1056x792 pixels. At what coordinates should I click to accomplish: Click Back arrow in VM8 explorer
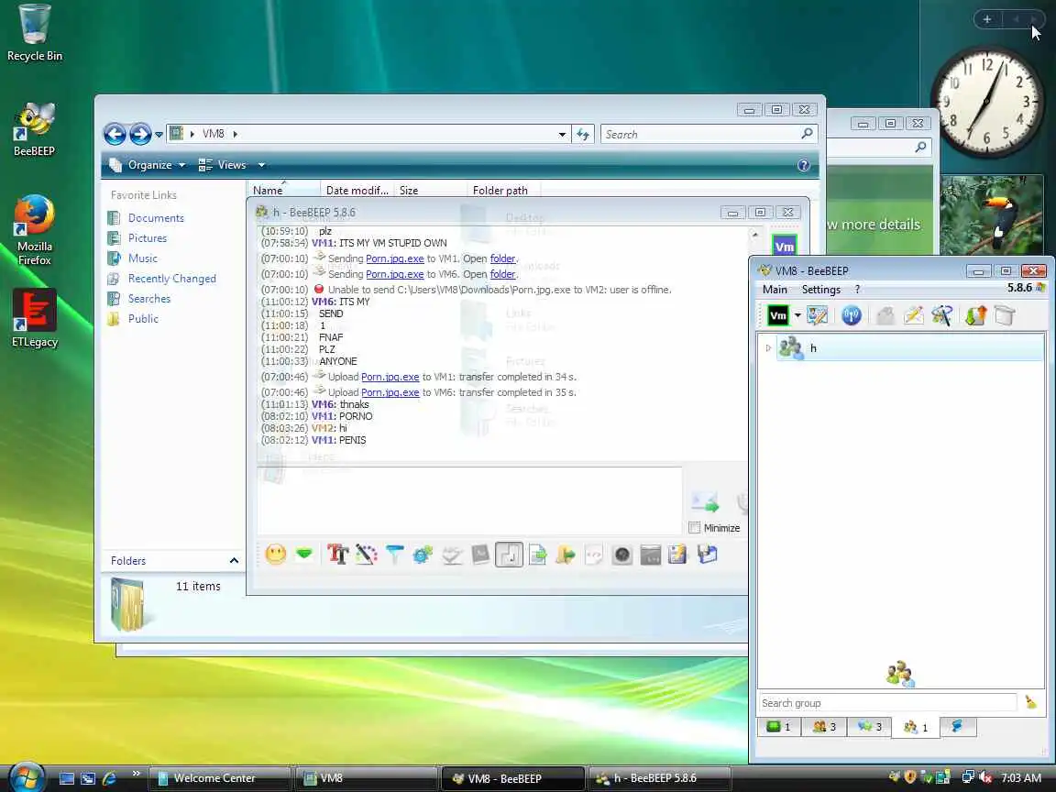coord(115,134)
